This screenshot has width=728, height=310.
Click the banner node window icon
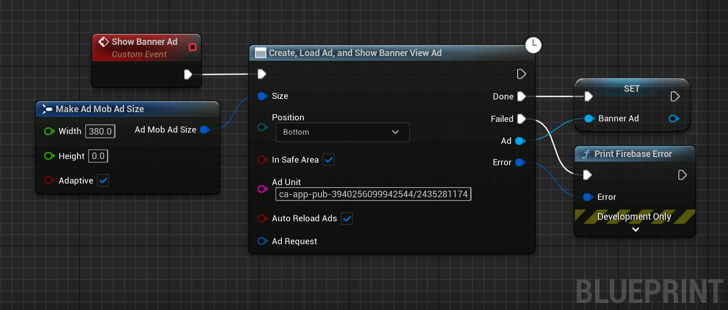tap(261, 53)
